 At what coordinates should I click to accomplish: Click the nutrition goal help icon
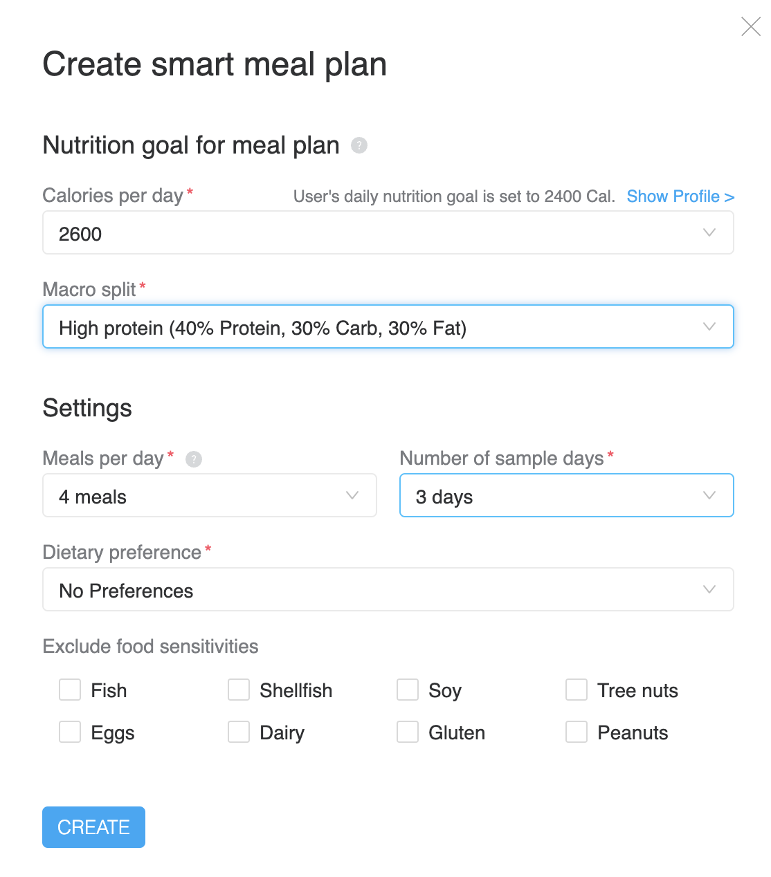(359, 145)
